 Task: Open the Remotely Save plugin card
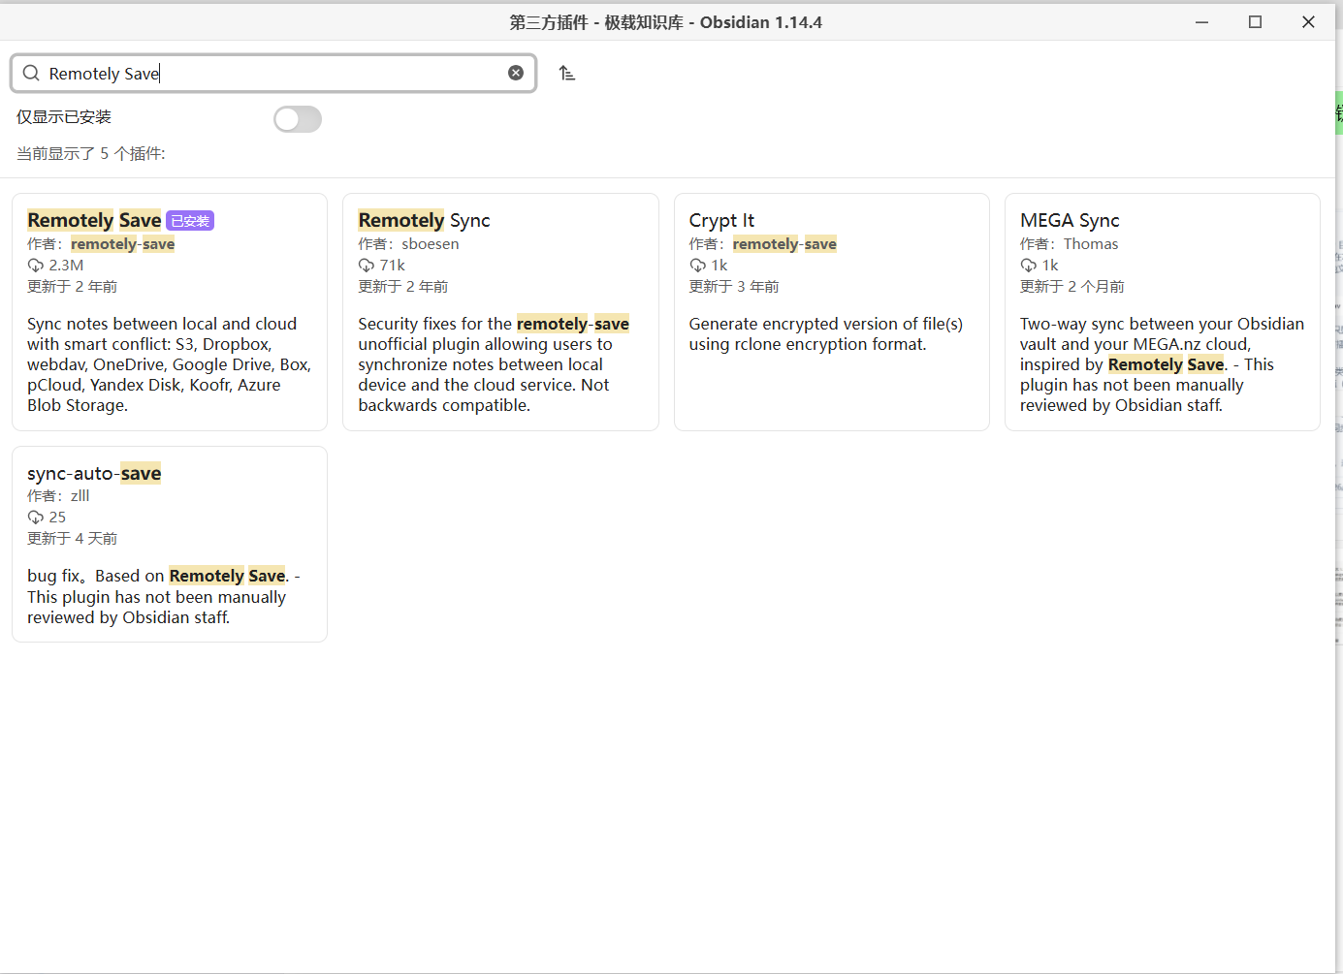[170, 312]
